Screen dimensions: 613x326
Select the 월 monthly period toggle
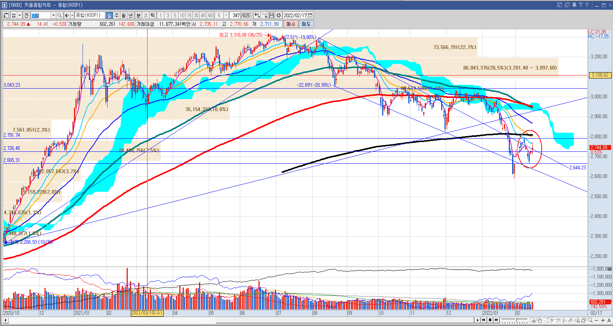[124, 15]
